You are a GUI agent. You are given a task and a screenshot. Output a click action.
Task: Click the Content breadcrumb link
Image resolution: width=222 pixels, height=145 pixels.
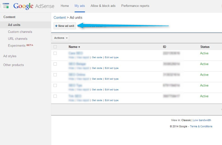click(x=60, y=18)
